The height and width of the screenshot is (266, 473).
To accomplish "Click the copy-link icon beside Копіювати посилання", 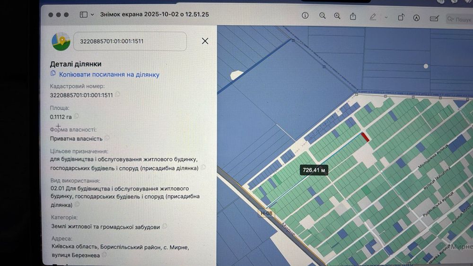I will pos(53,73).
